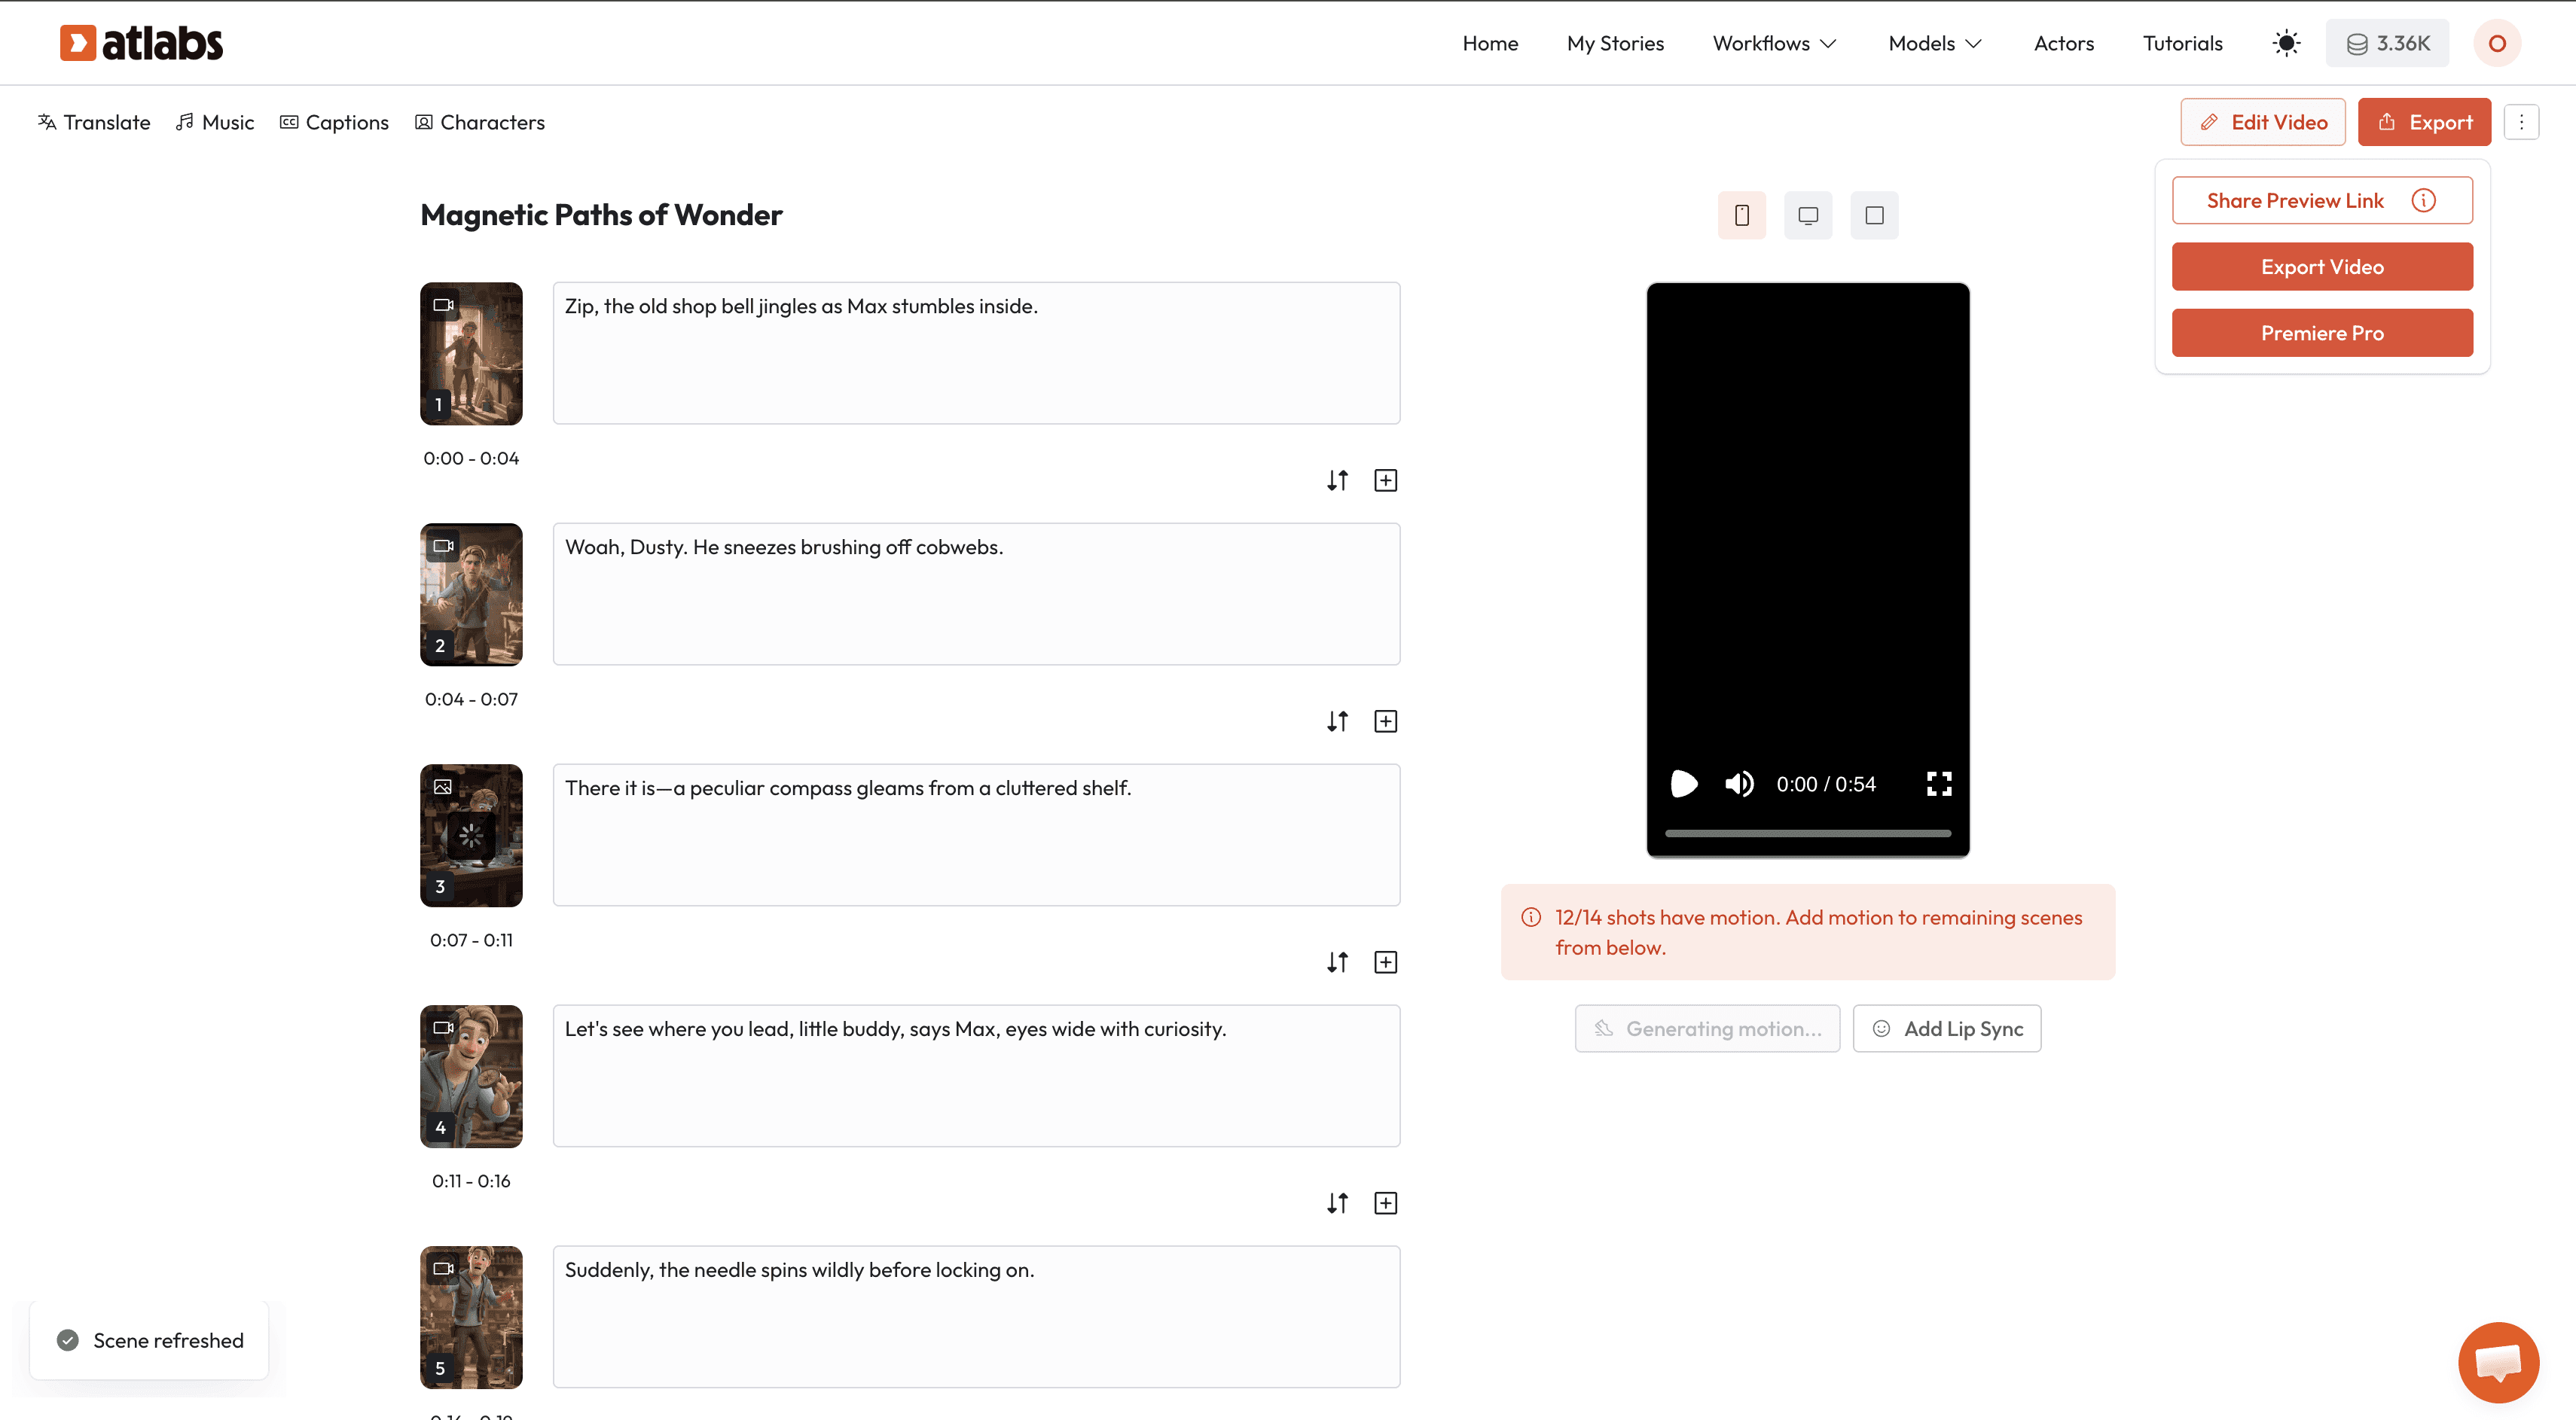The image size is (2576, 1420).
Task: Click the info icon on Share Preview Link
Action: [2423, 201]
